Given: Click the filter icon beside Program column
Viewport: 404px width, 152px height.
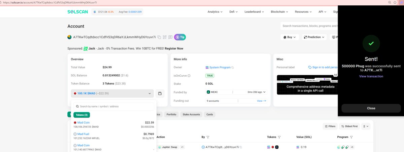Looking at the screenshot, I should pyautogui.click(x=351, y=137).
